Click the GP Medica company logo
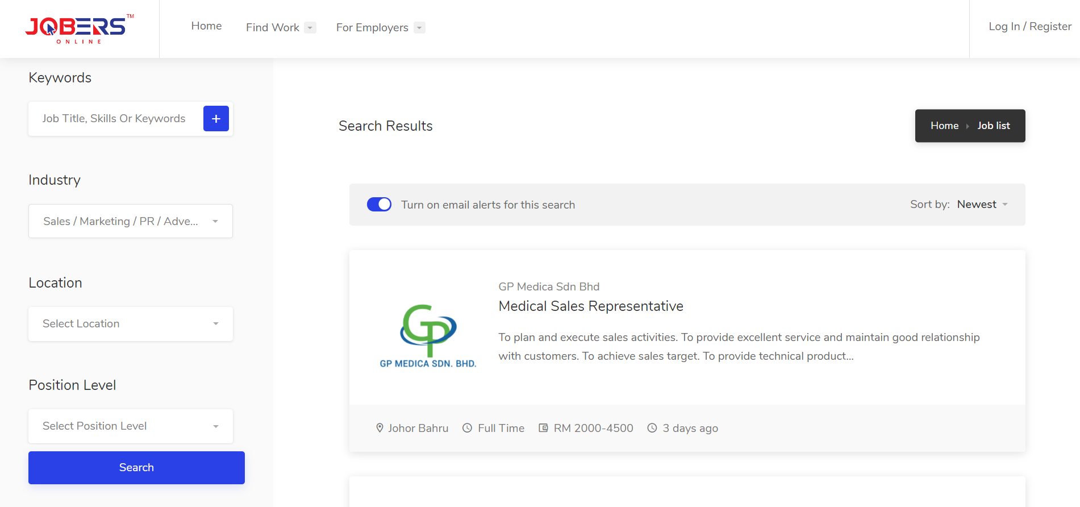 click(428, 335)
